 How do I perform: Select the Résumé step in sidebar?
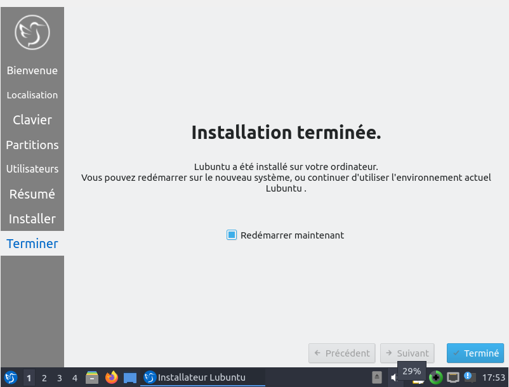pyautogui.click(x=32, y=194)
